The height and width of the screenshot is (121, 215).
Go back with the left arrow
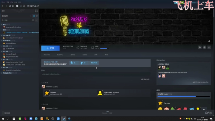pos(2,6)
